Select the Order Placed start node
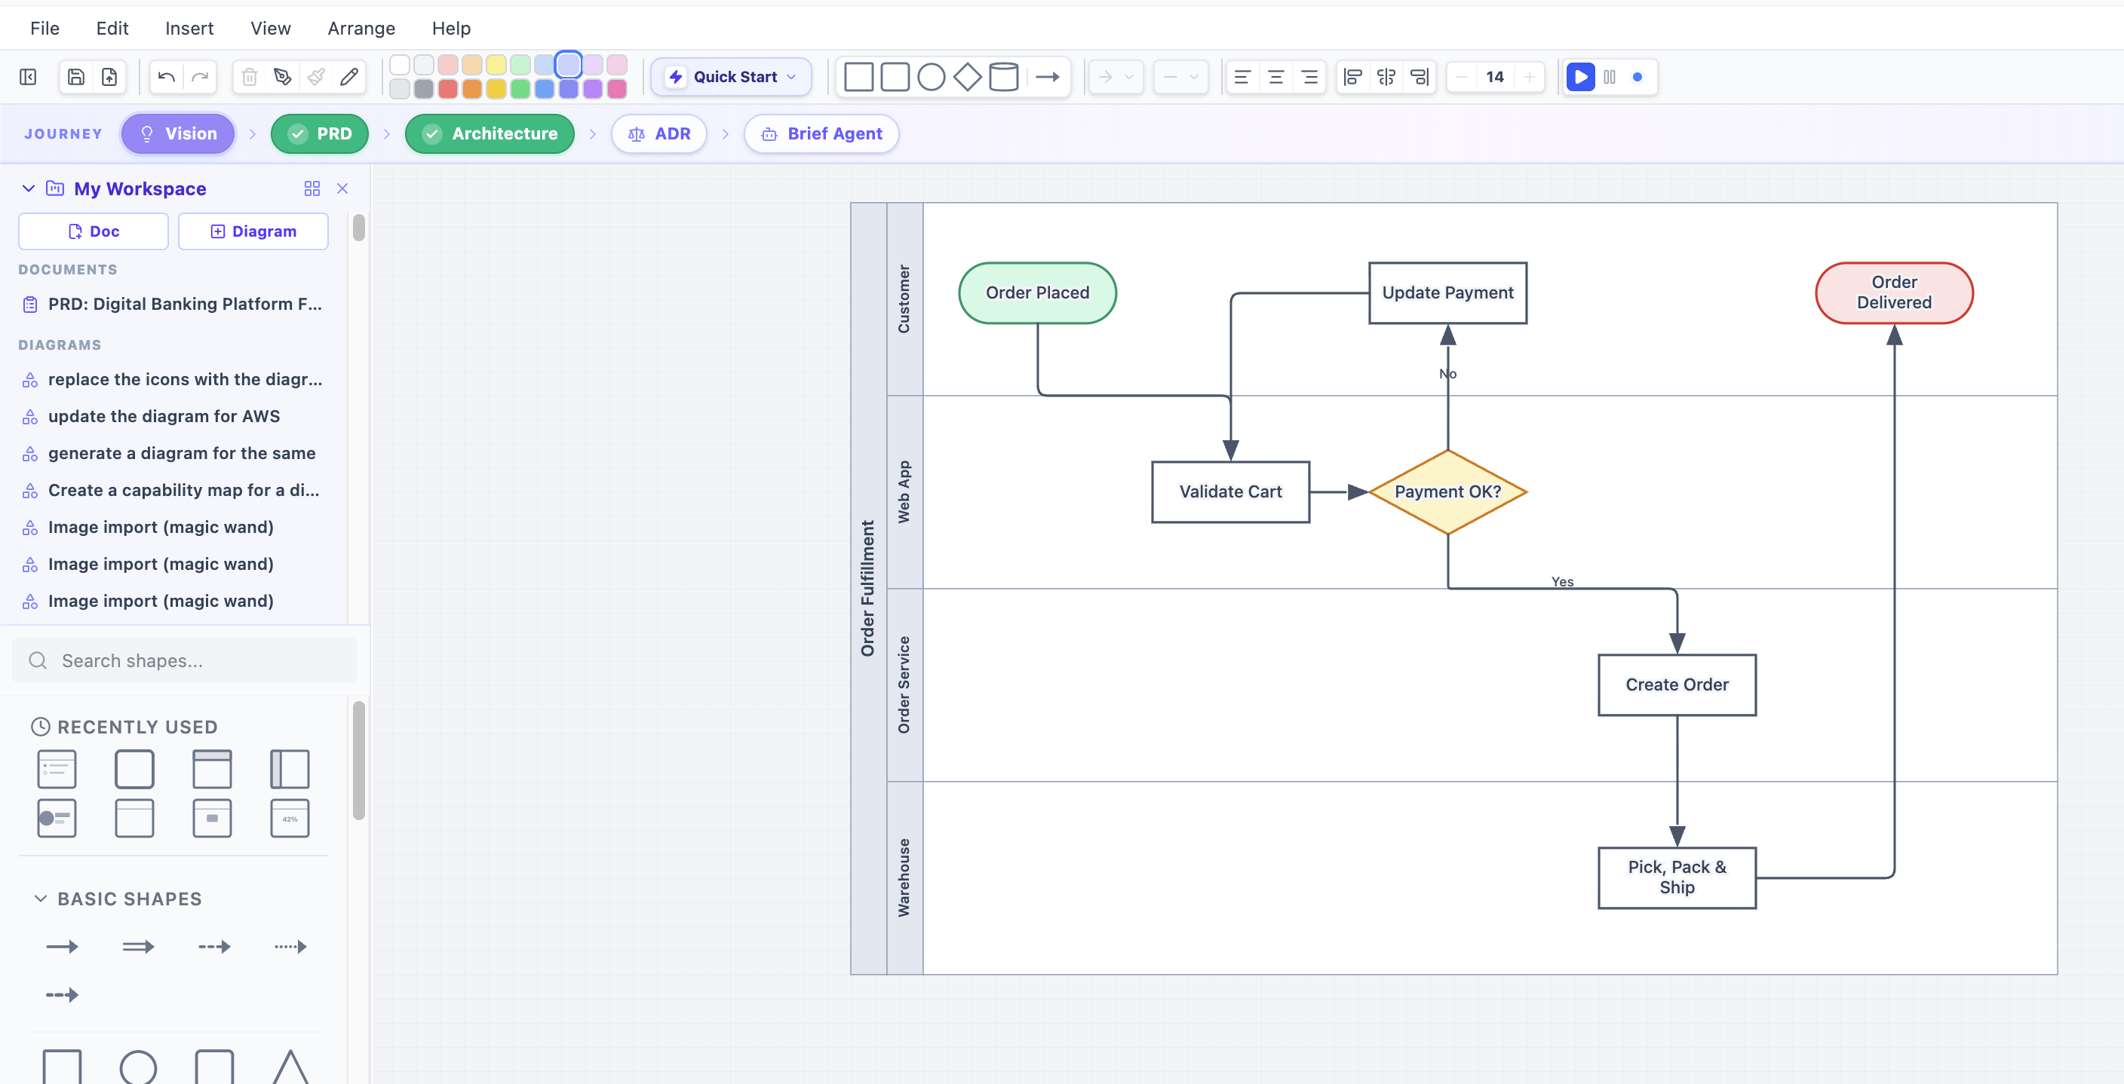Screen dimensions: 2124x1084 tap(1037, 293)
